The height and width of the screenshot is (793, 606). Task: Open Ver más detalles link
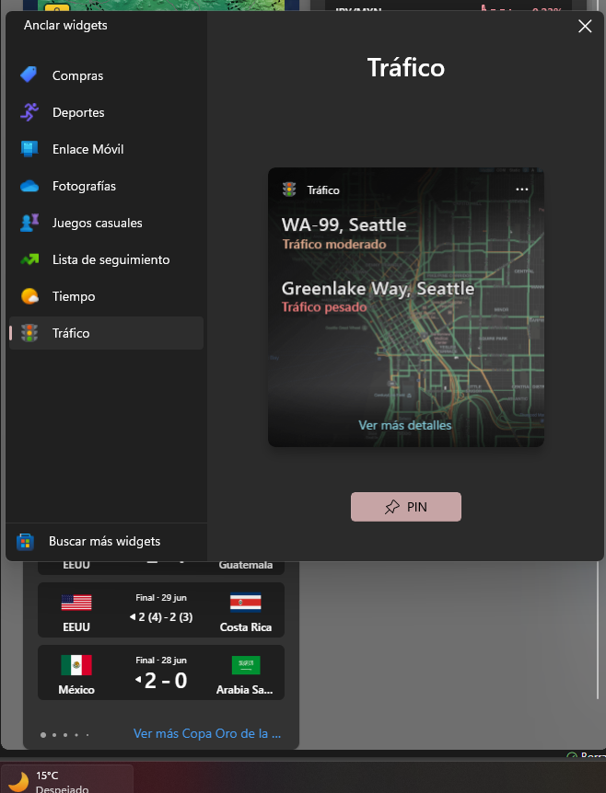(404, 425)
